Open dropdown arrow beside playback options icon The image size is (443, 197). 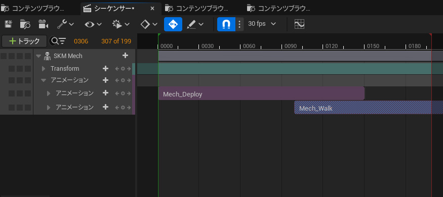tap(127, 24)
